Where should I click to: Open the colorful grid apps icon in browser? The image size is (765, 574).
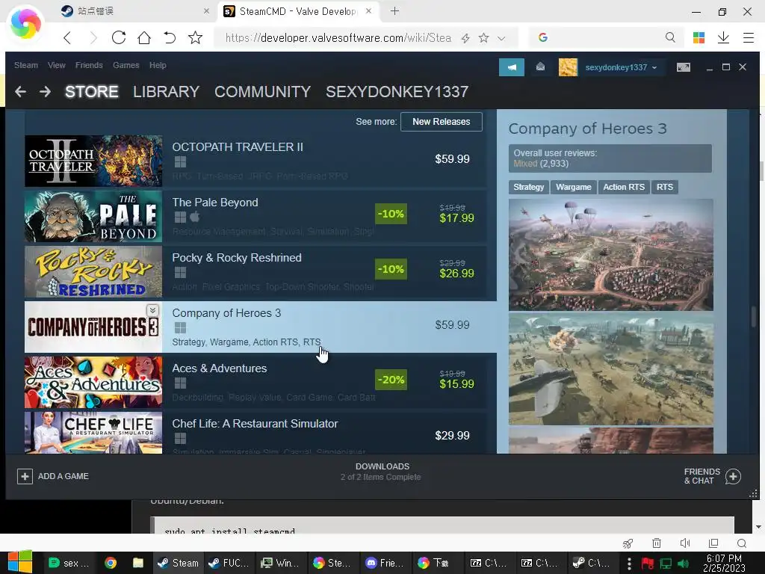pyautogui.click(x=699, y=37)
